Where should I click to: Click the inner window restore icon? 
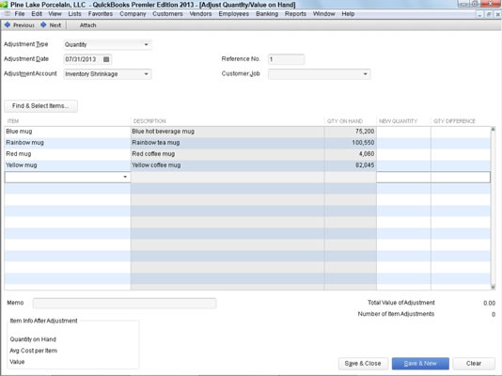tap(489, 14)
